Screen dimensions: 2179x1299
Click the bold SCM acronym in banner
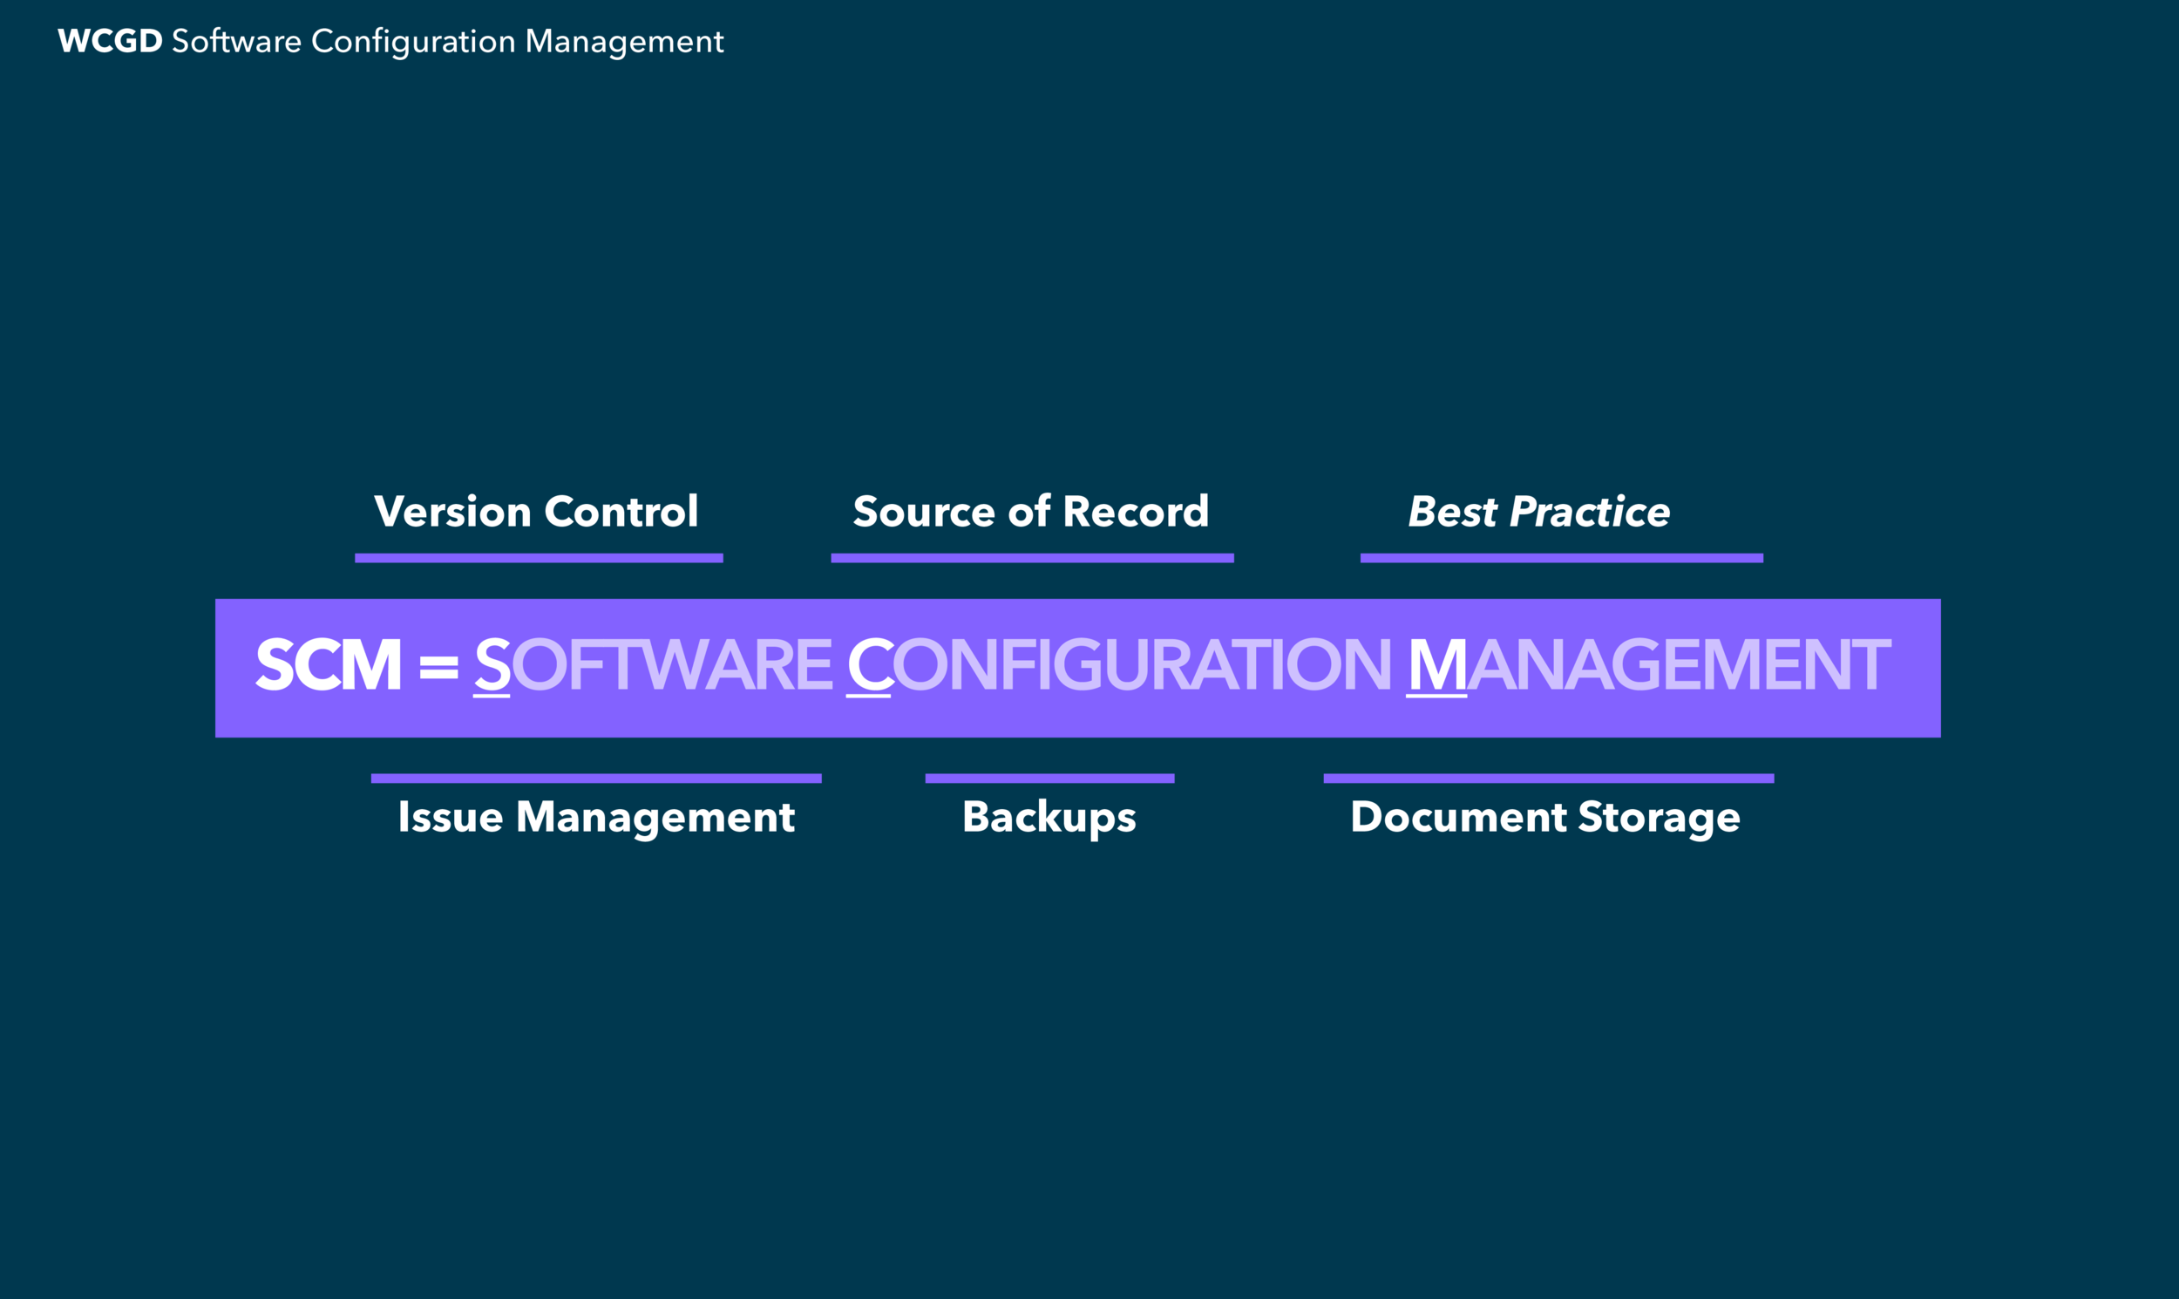pyautogui.click(x=329, y=665)
